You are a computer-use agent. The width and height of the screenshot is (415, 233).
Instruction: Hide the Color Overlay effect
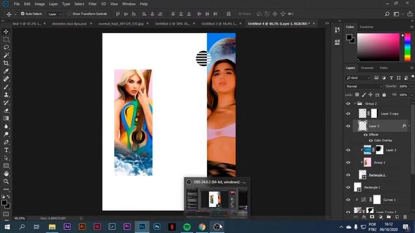(370, 140)
